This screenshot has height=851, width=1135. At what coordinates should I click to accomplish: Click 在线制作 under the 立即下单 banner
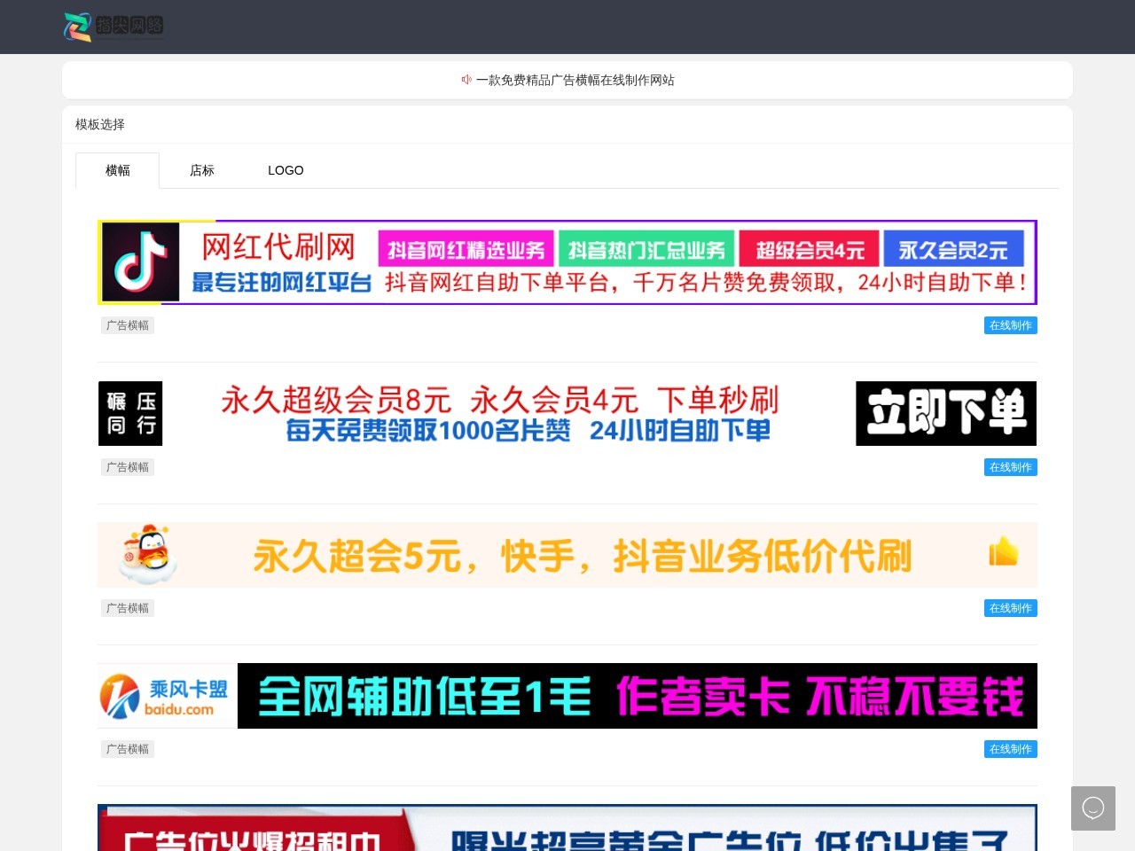[1011, 467]
